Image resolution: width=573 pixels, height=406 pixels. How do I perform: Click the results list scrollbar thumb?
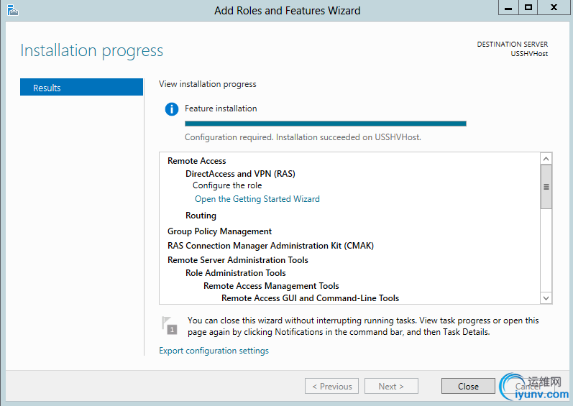(546, 186)
